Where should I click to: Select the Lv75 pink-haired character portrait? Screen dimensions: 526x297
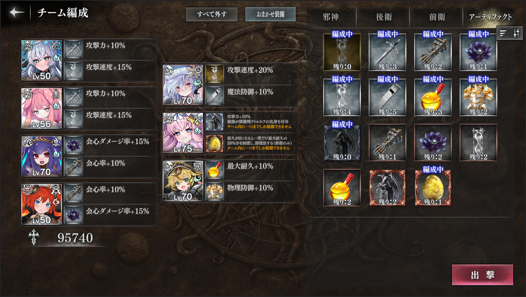(x=183, y=133)
